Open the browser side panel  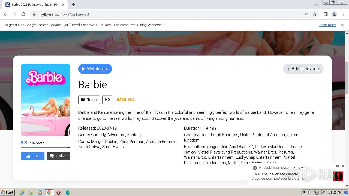click(325, 14)
